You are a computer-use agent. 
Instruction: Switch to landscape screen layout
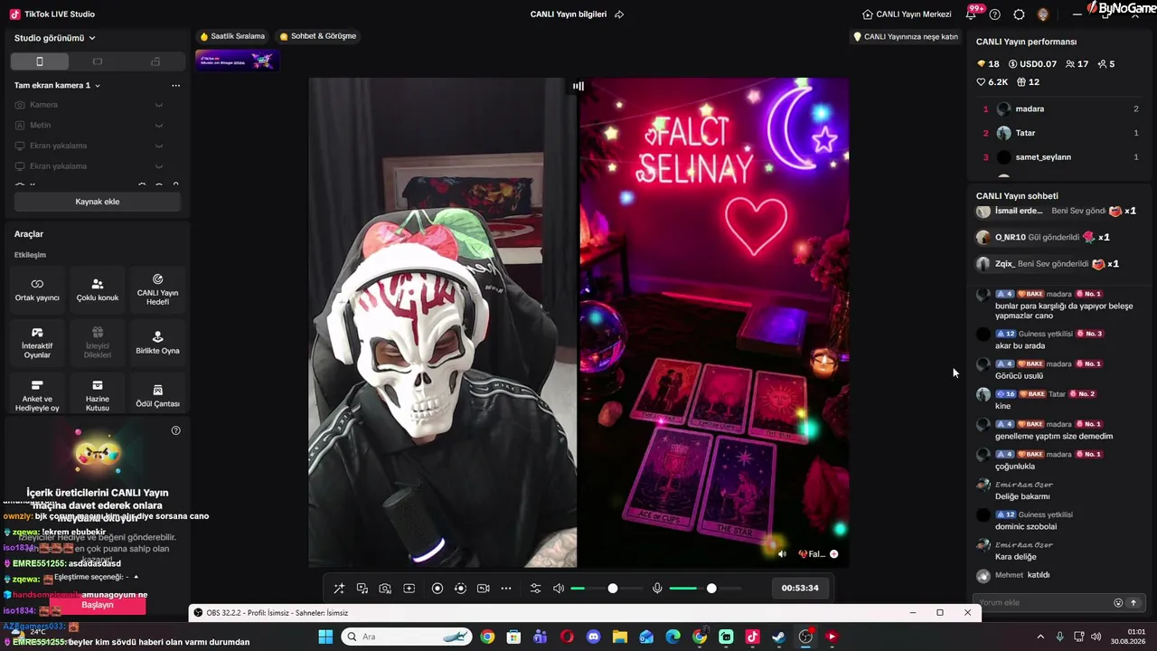(x=98, y=61)
